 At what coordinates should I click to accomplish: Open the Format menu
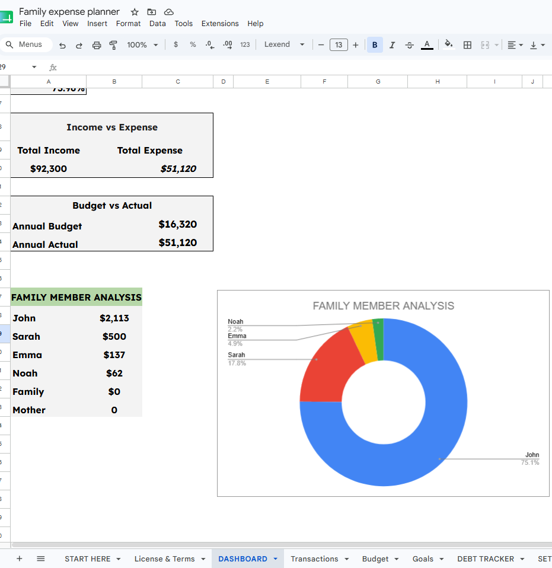click(x=128, y=24)
